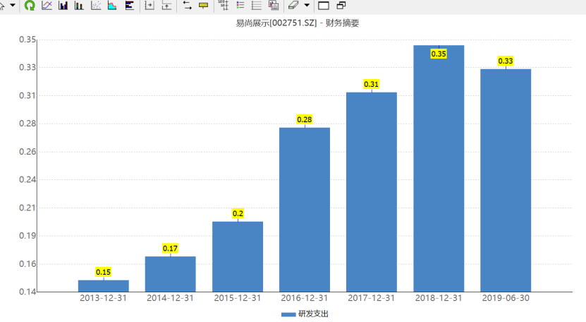The height and width of the screenshot is (322, 586).
Task: Click the swap axes arrows icon
Action: click(x=187, y=5)
